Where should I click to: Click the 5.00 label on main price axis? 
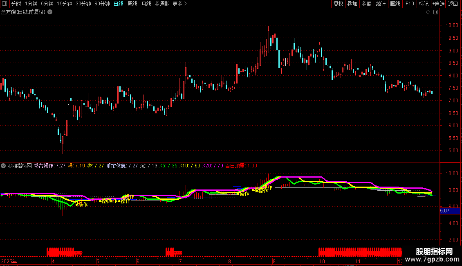coord(453,151)
